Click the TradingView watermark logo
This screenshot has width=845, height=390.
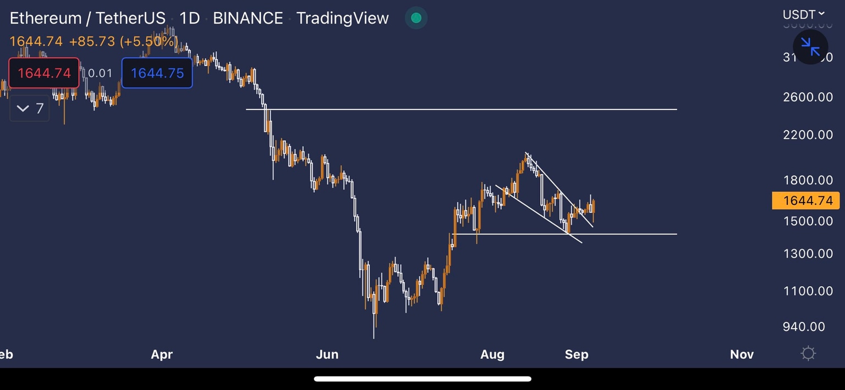[x=342, y=18]
